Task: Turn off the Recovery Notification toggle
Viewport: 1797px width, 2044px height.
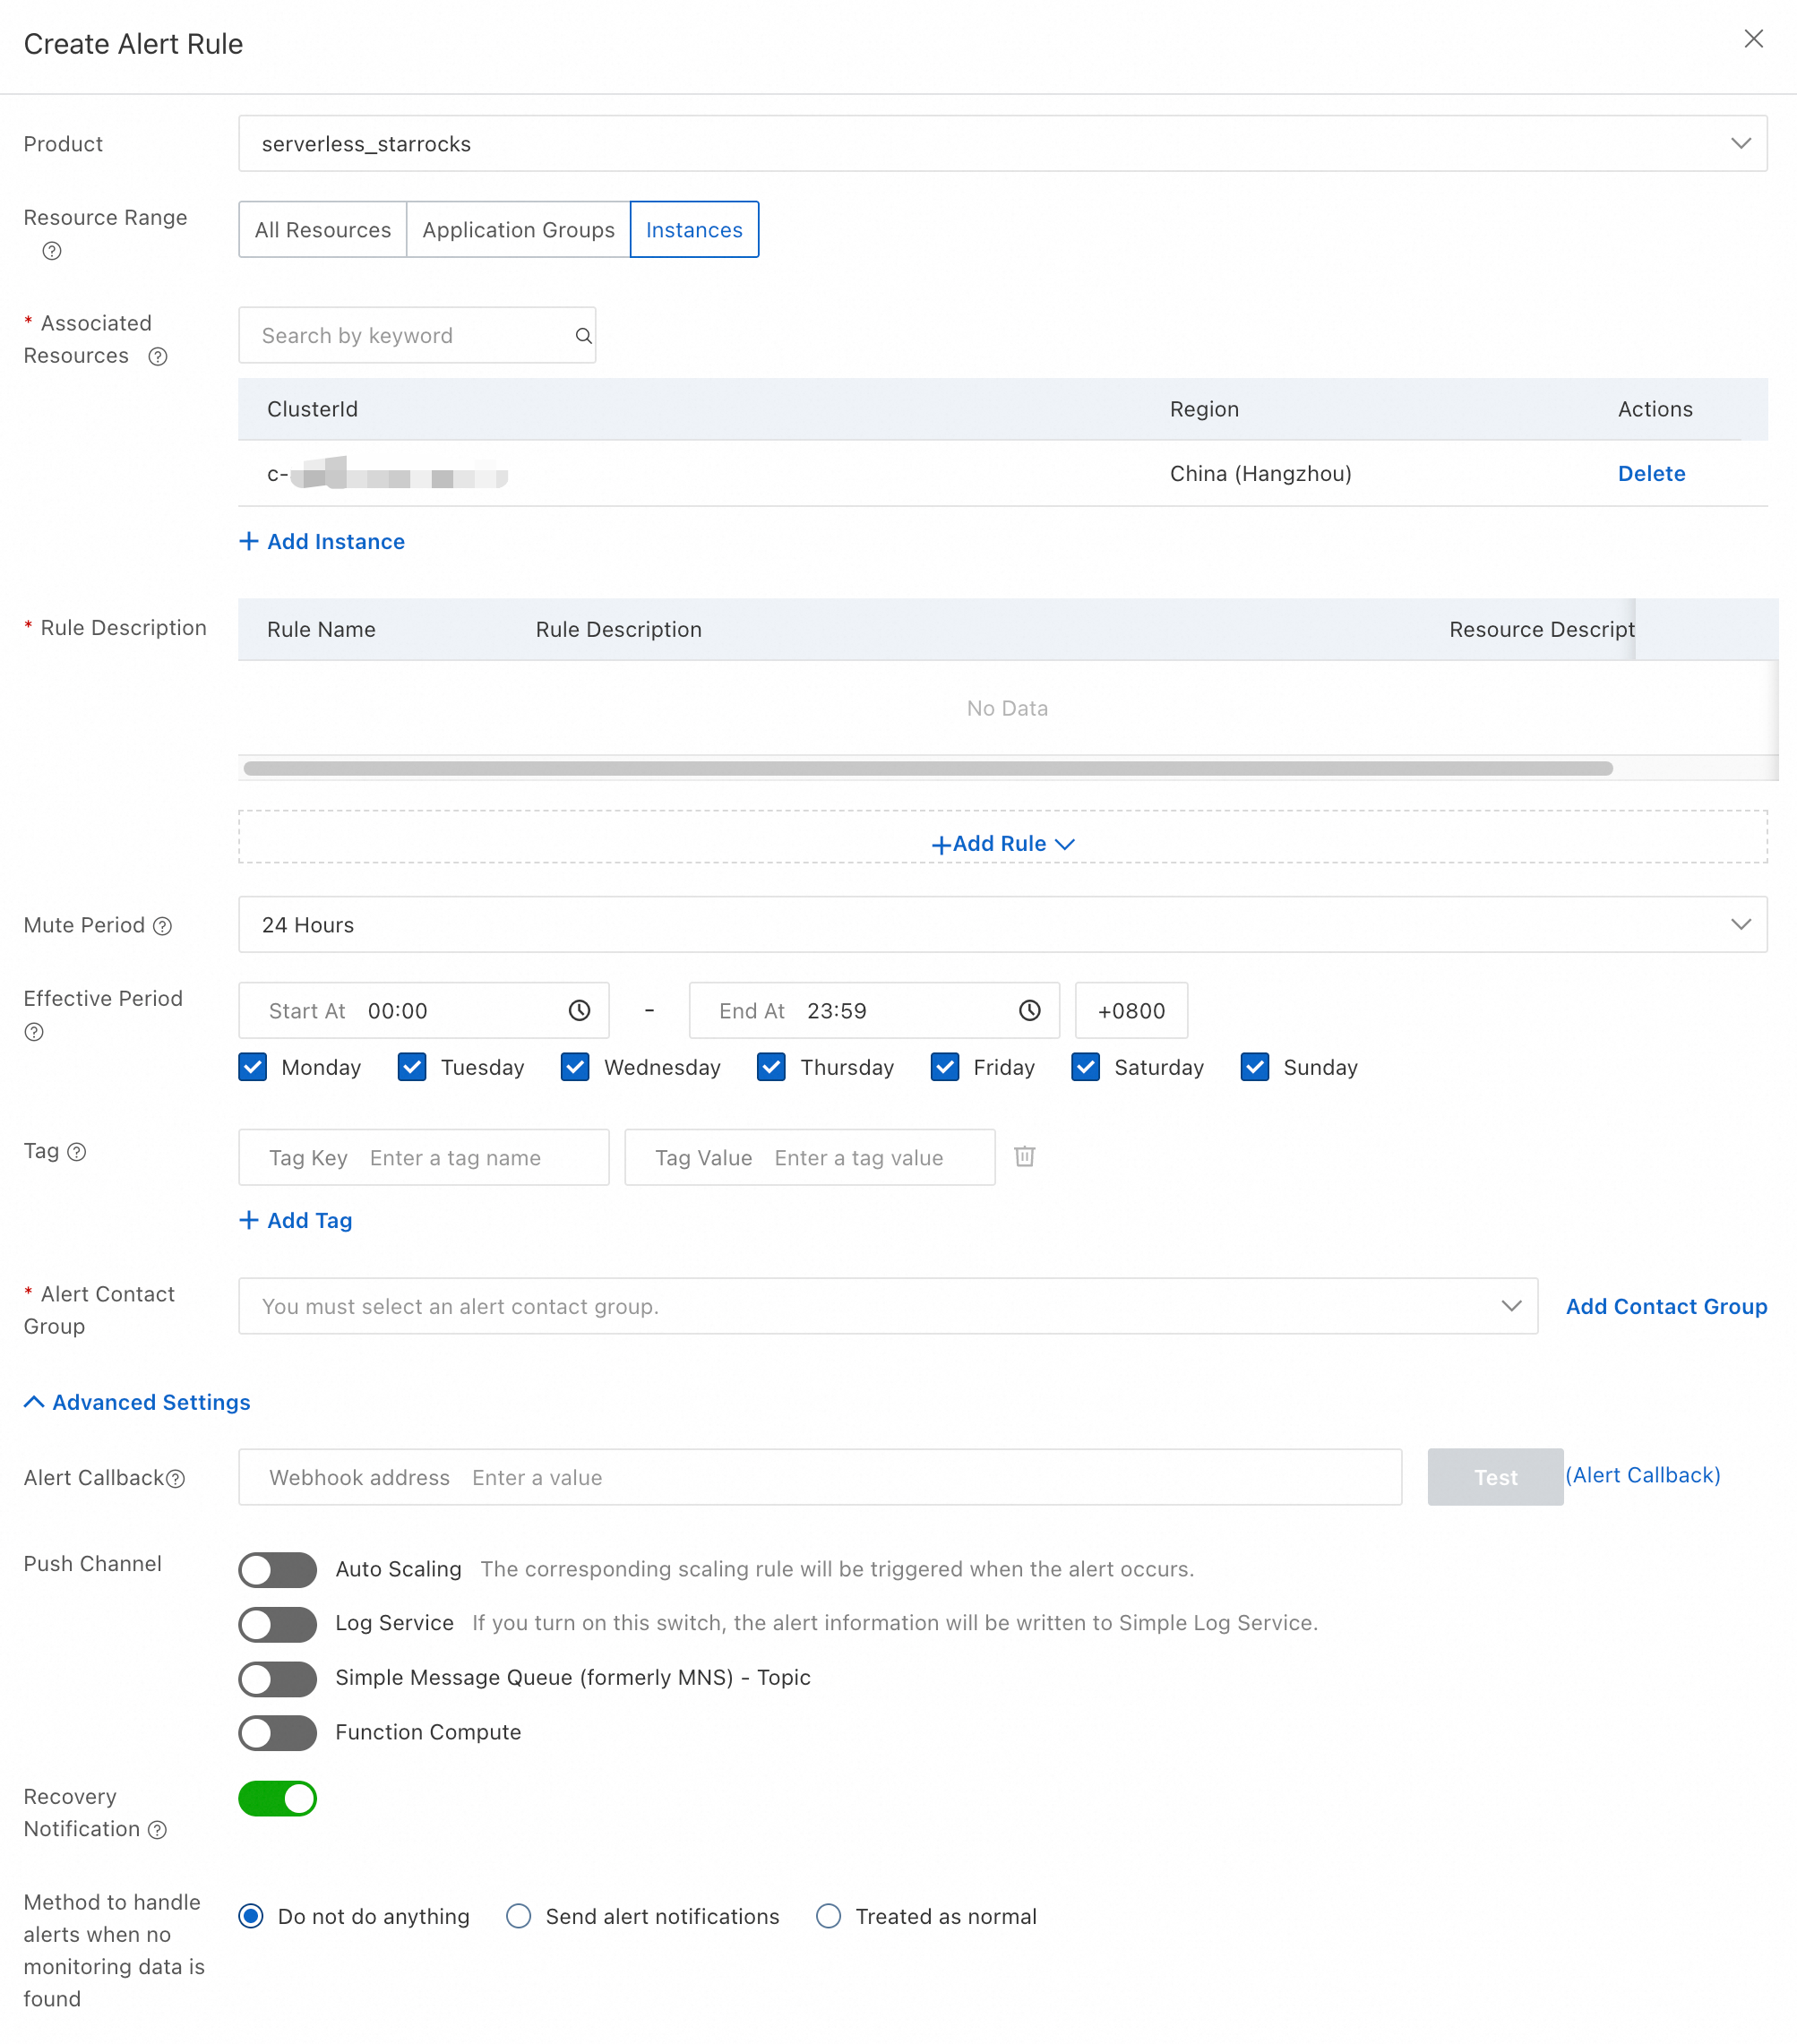Action: point(278,1799)
